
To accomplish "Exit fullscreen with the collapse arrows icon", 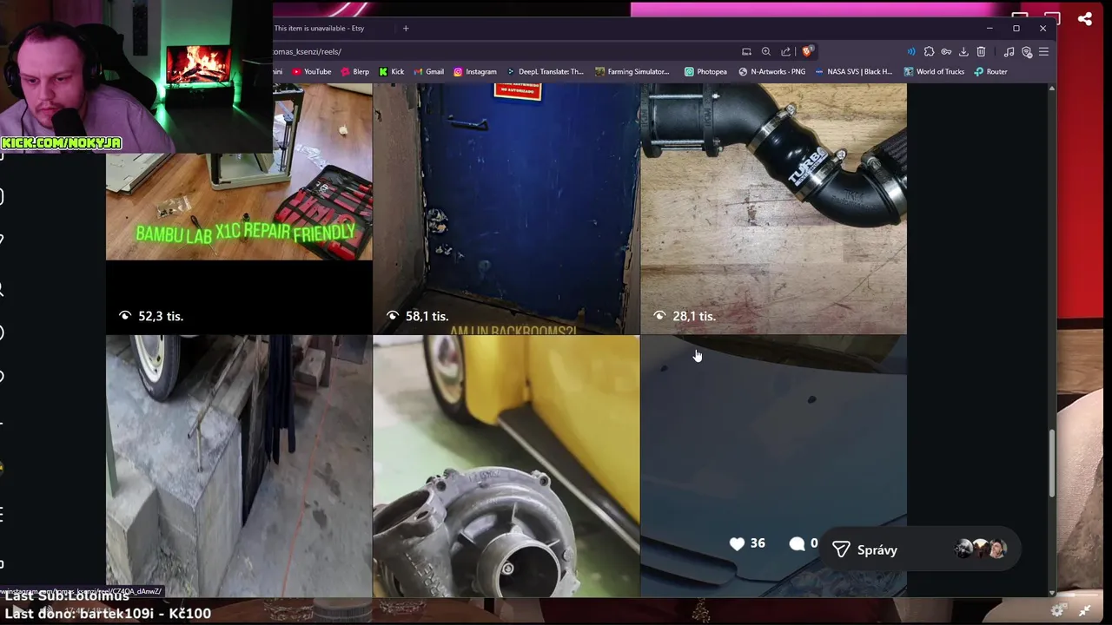I will pos(1084,611).
